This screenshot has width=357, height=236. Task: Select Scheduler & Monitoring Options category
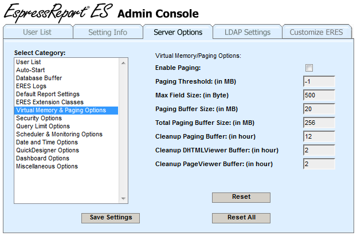point(66,134)
